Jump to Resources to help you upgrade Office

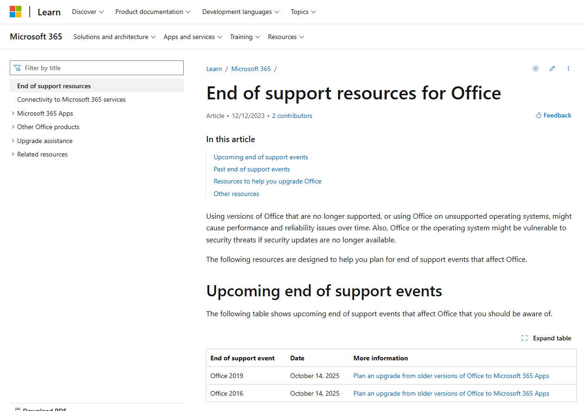coord(268,181)
